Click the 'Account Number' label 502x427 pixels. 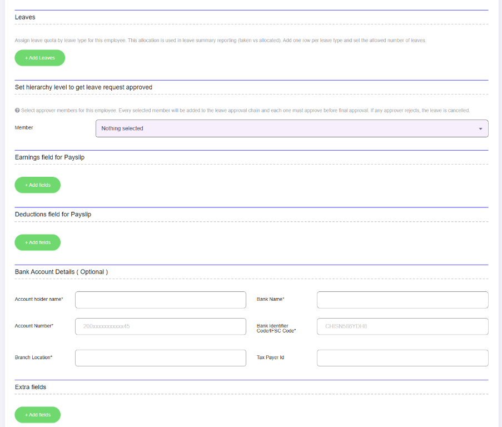pos(34,326)
